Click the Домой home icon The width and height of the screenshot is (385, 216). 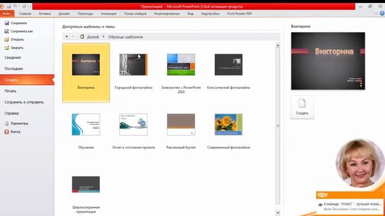point(82,37)
